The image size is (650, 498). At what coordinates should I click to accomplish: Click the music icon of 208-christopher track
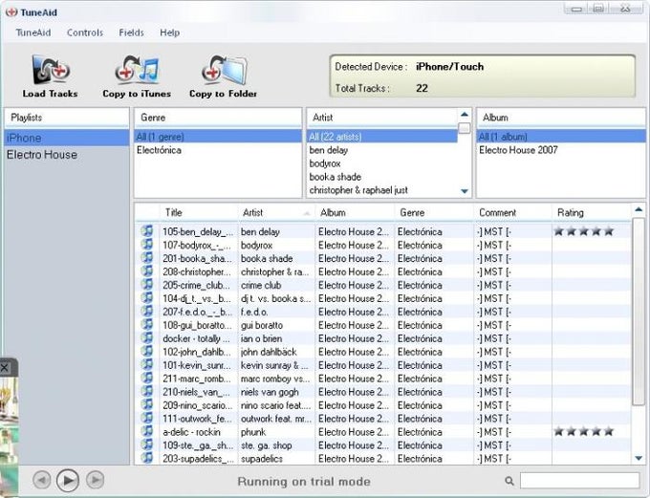pyautogui.click(x=147, y=271)
